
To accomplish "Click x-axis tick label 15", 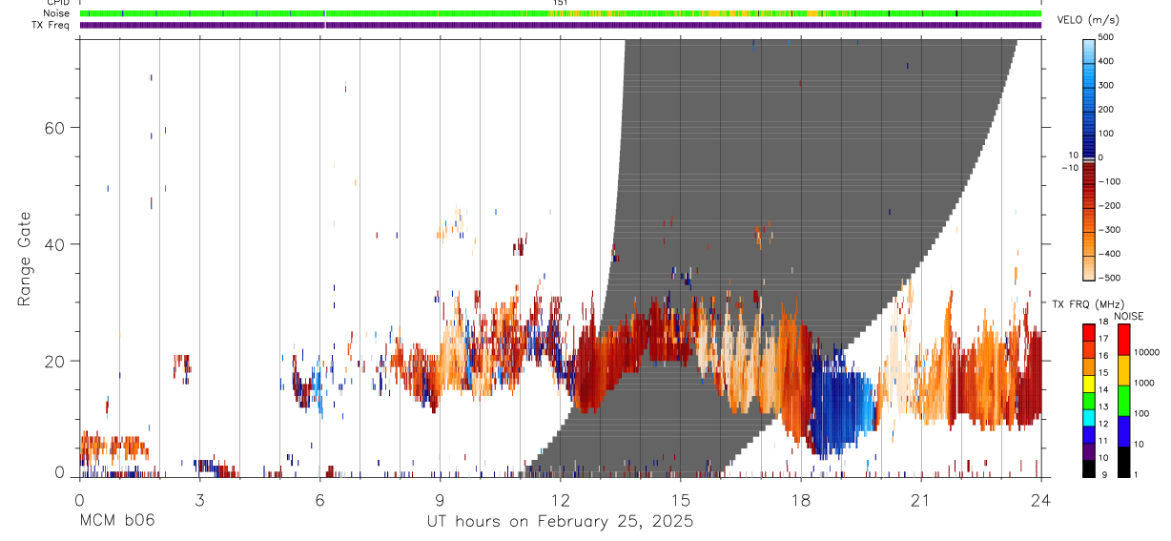I will [x=680, y=499].
